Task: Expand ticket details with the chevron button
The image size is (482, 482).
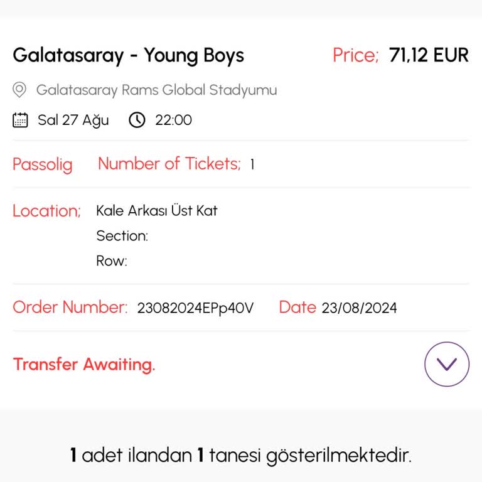Action: [447, 364]
